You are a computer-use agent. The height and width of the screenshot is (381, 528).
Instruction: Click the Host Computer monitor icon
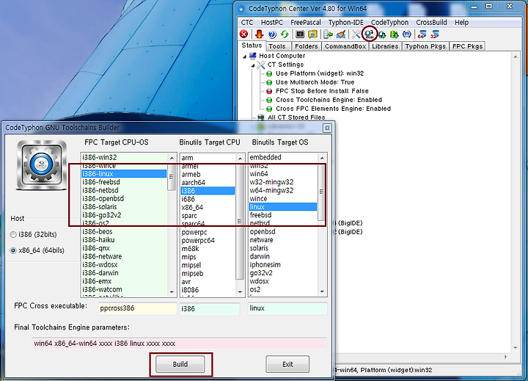(x=253, y=56)
